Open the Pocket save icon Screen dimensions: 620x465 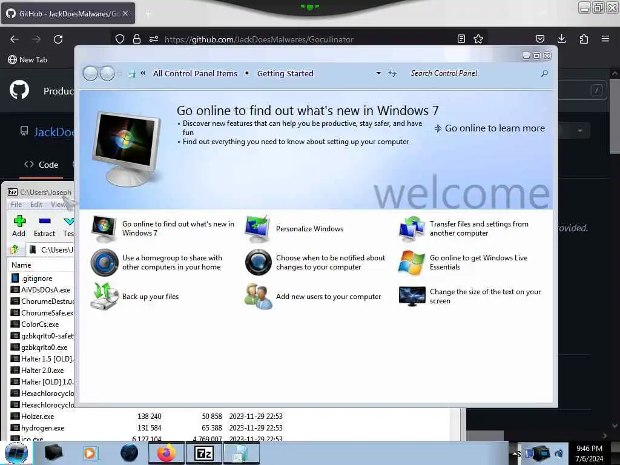[x=539, y=39]
